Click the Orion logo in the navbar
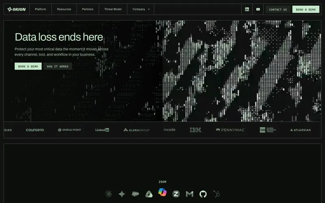 click(17, 9)
